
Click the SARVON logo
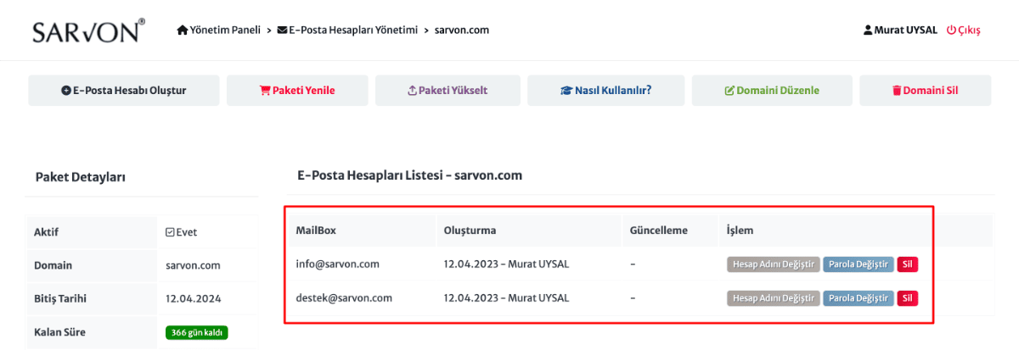coord(88,31)
